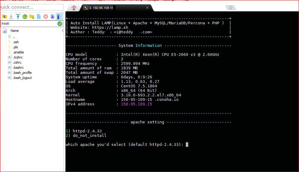Select the .bash_profile file
This screenshot has height=172, width=299.
(22, 73)
